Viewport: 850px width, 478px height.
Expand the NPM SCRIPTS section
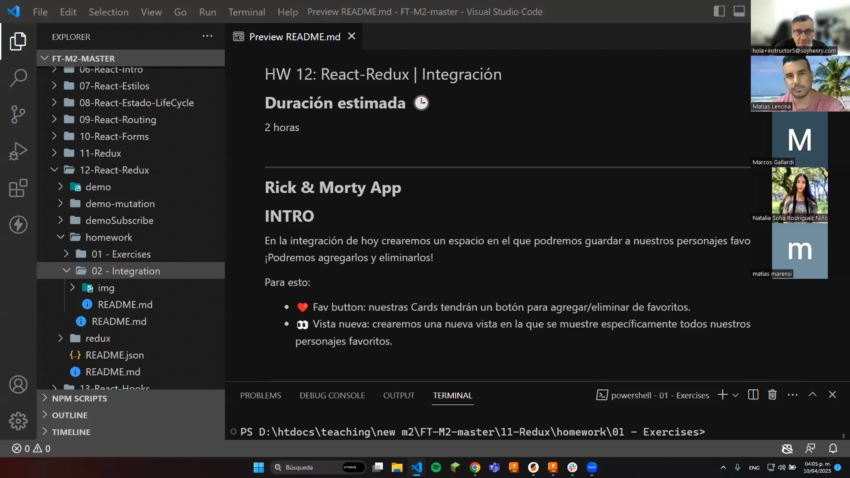[79, 398]
